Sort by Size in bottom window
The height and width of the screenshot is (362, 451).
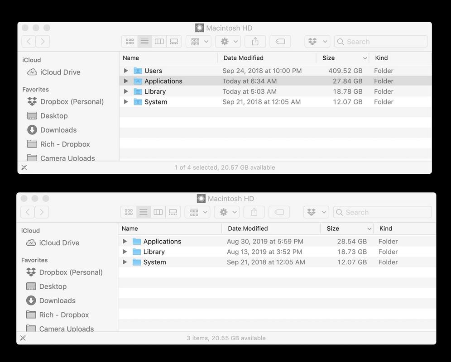(x=347, y=229)
